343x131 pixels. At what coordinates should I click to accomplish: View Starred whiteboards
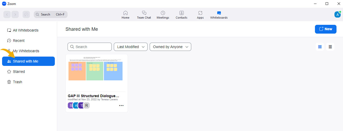29,72
